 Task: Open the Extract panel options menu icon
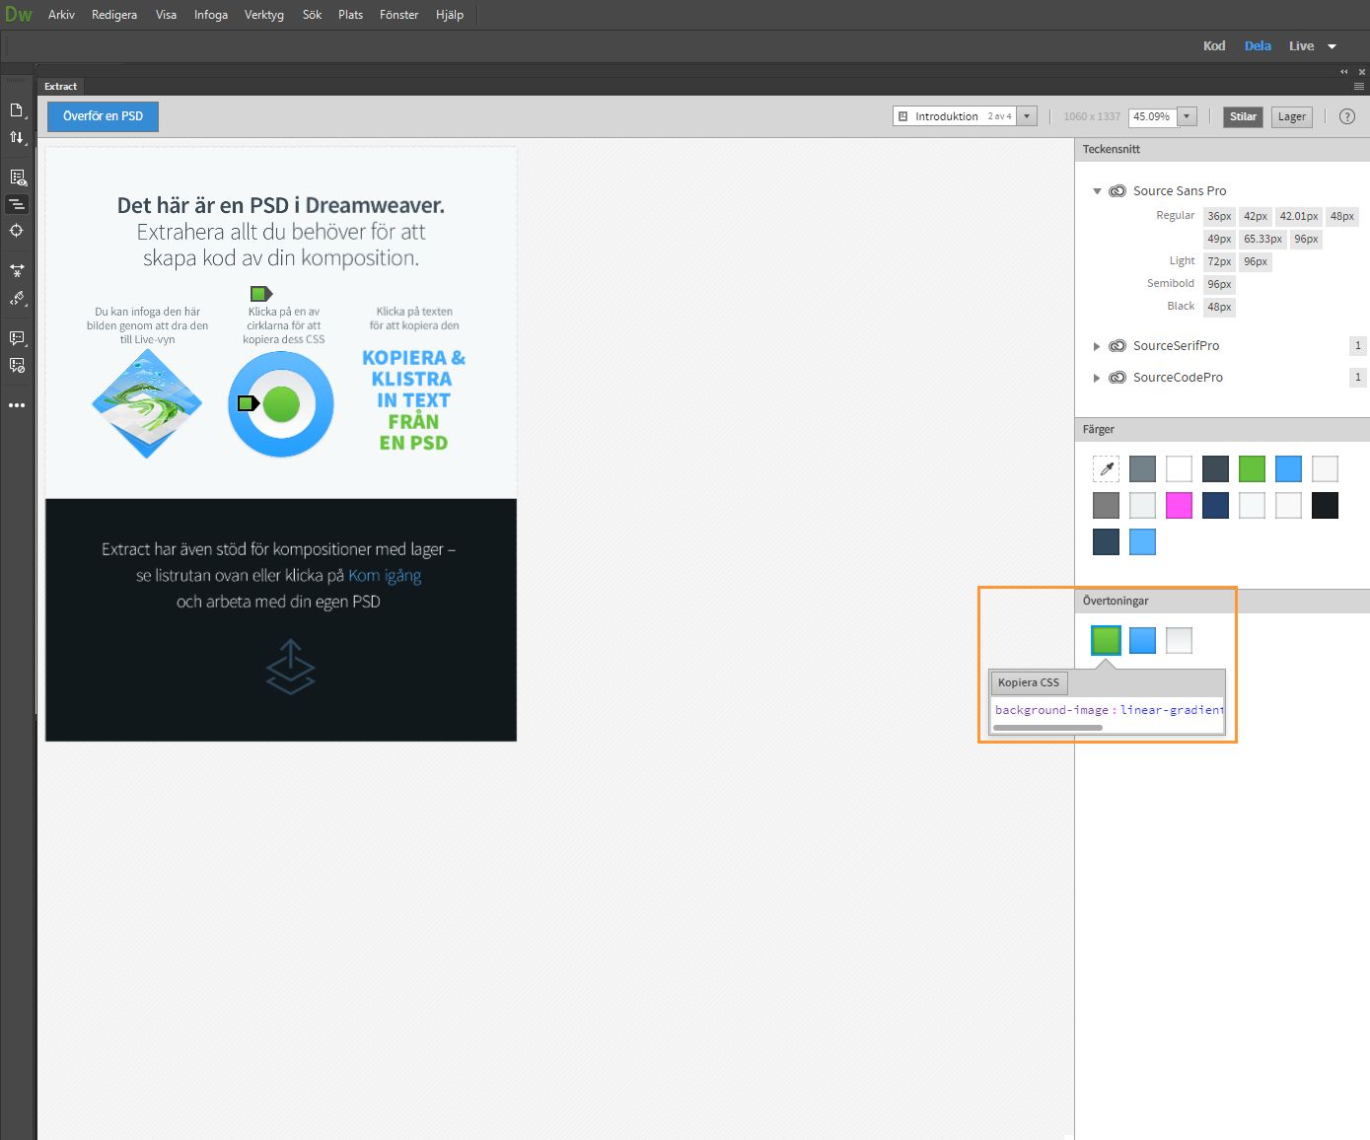(1359, 87)
